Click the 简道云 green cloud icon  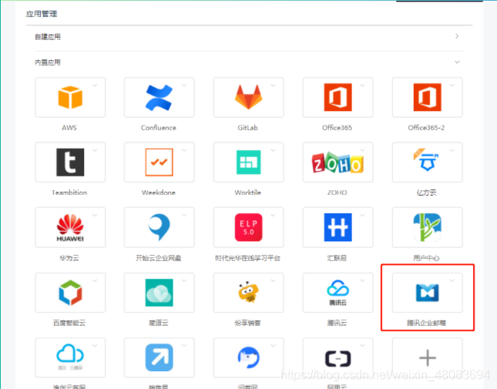(x=159, y=293)
